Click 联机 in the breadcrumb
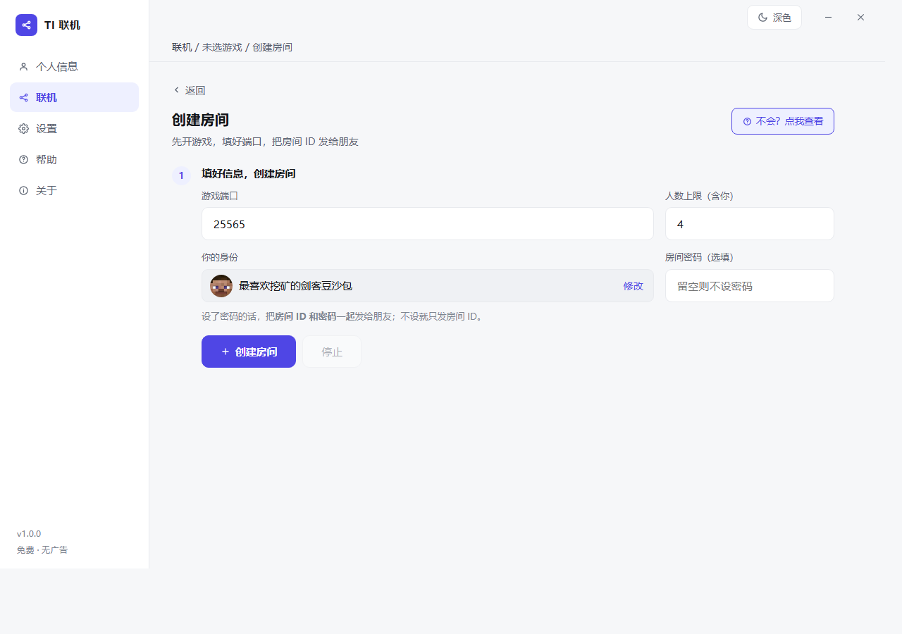This screenshot has width=902, height=634. [x=182, y=47]
